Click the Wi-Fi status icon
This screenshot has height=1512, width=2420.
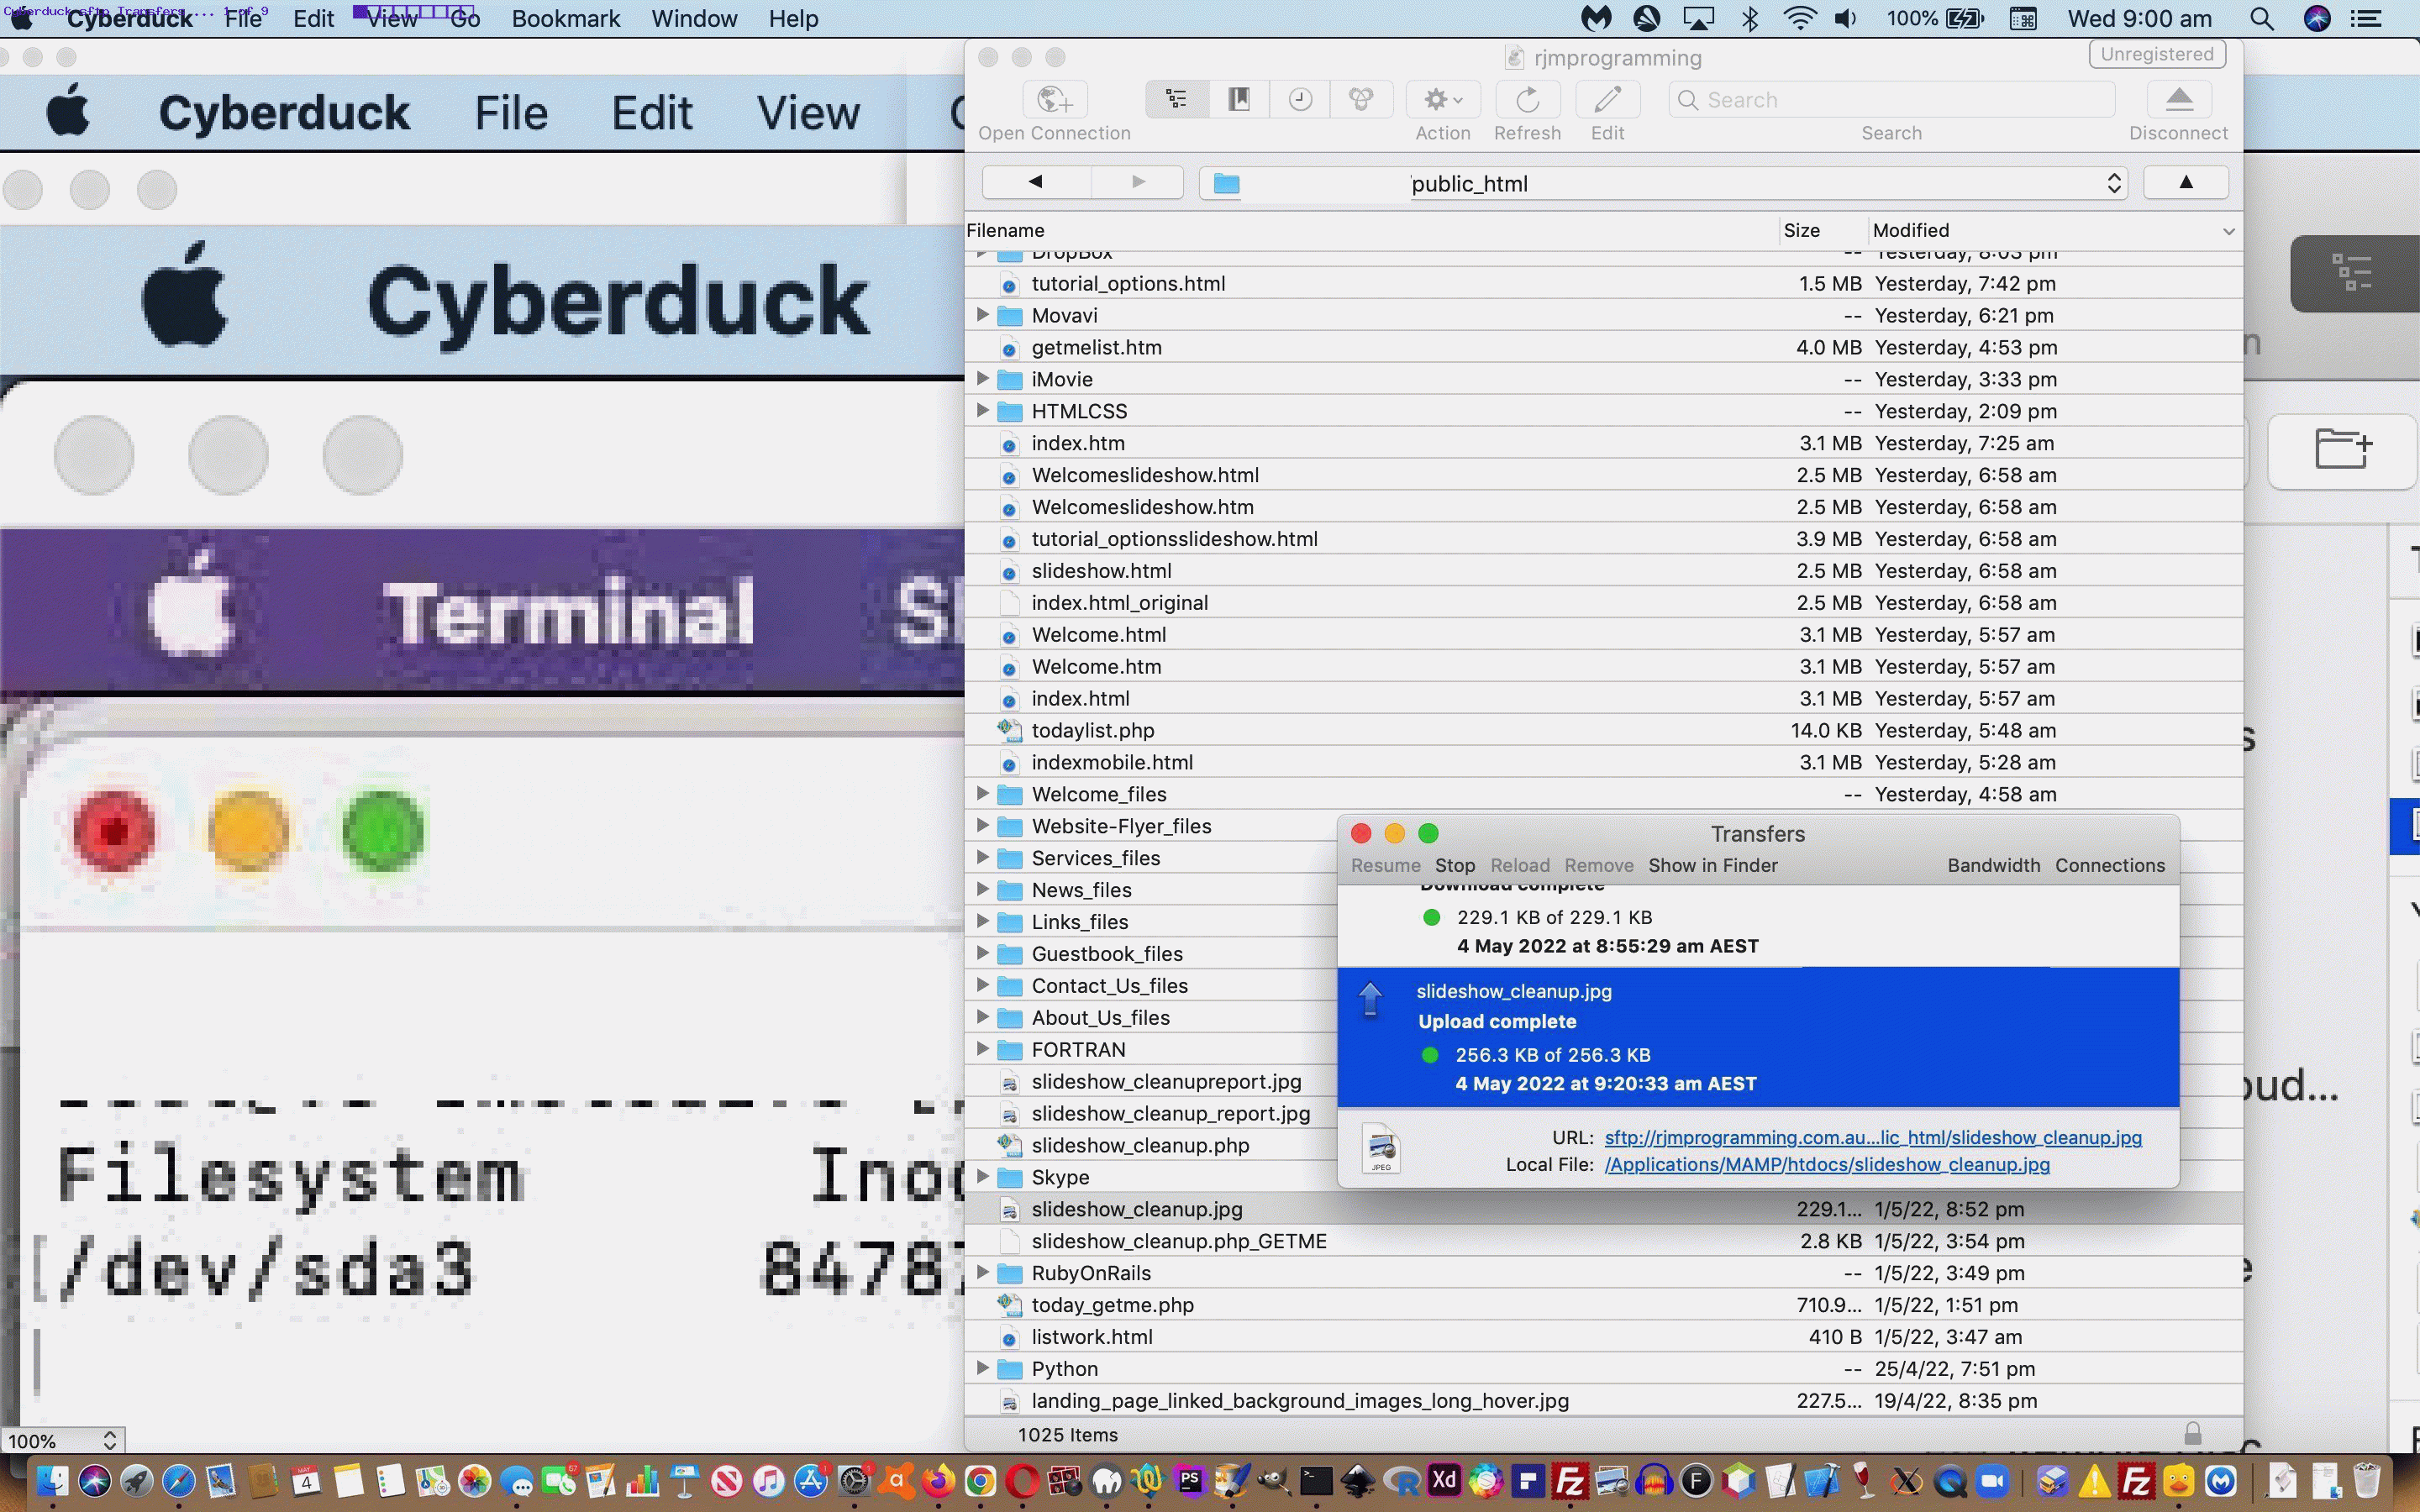(x=1799, y=18)
